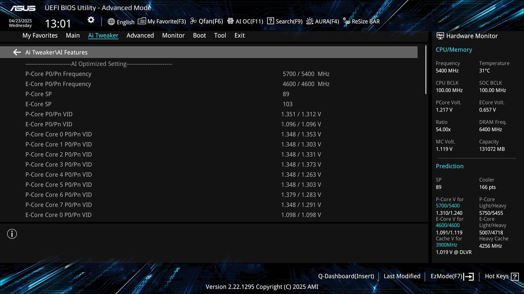Select the E-Core SP row
Screen dimensions: 524x294
(209, 104)
